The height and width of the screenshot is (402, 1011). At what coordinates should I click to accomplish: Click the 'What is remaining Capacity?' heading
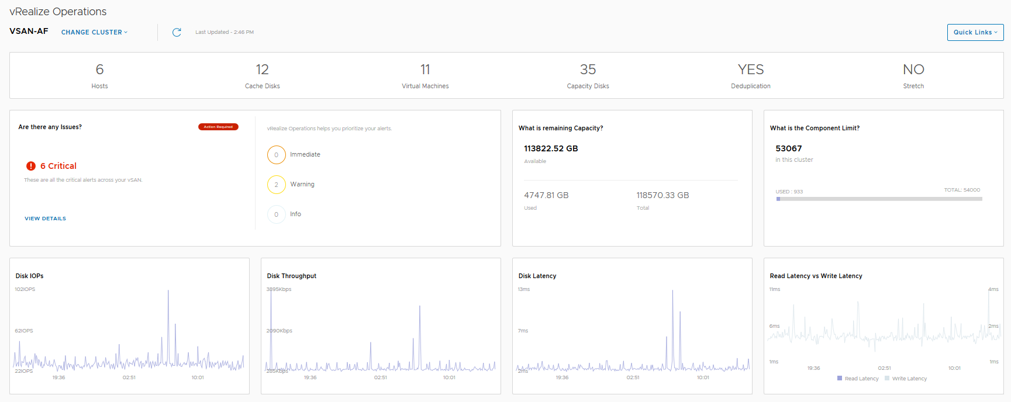tap(561, 128)
